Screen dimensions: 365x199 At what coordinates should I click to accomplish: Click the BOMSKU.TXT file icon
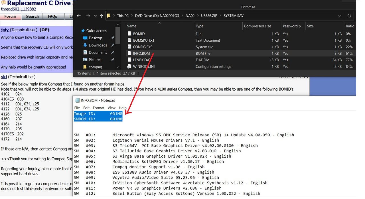130,40
